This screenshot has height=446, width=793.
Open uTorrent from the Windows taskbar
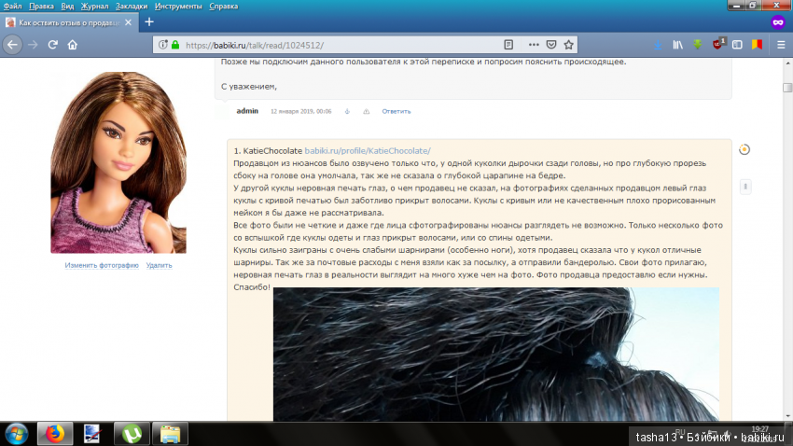pos(132,433)
